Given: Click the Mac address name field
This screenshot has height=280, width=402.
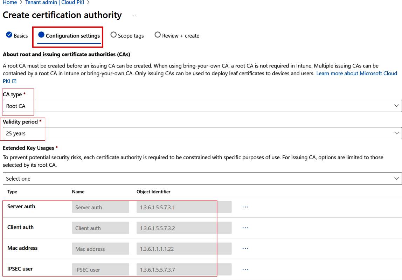Looking at the screenshot, I should click(x=100, y=248).
